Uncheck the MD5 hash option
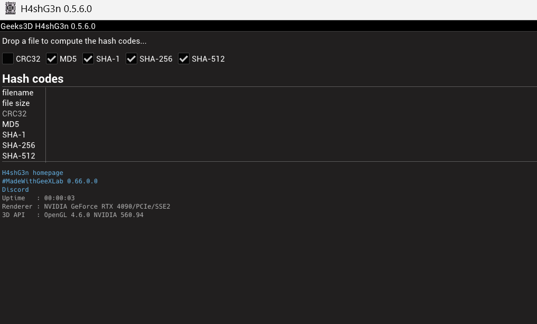This screenshot has width=537, height=324. pyautogui.click(x=52, y=58)
